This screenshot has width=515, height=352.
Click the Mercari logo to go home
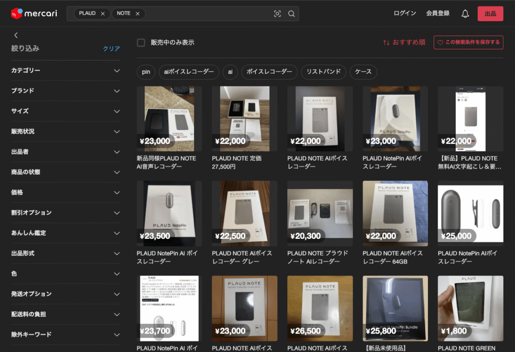tap(34, 14)
